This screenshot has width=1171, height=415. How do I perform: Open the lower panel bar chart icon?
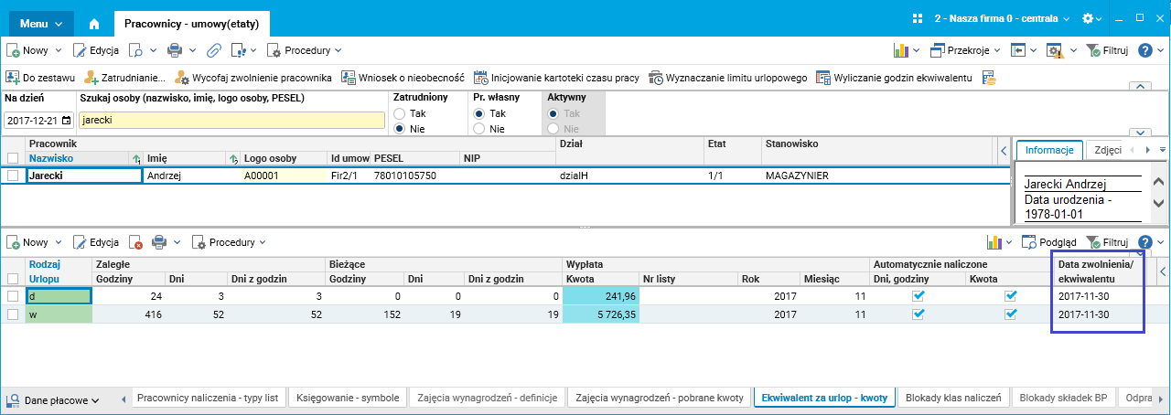(x=994, y=242)
